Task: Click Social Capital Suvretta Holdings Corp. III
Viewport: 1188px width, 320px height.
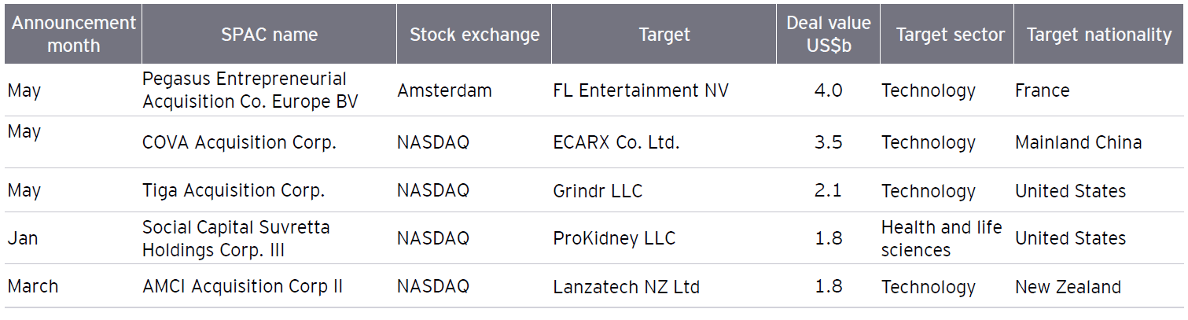Action: pyautogui.click(x=236, y=238)
